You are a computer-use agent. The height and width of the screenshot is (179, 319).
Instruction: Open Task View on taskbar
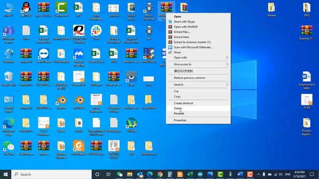pos(109,175)
